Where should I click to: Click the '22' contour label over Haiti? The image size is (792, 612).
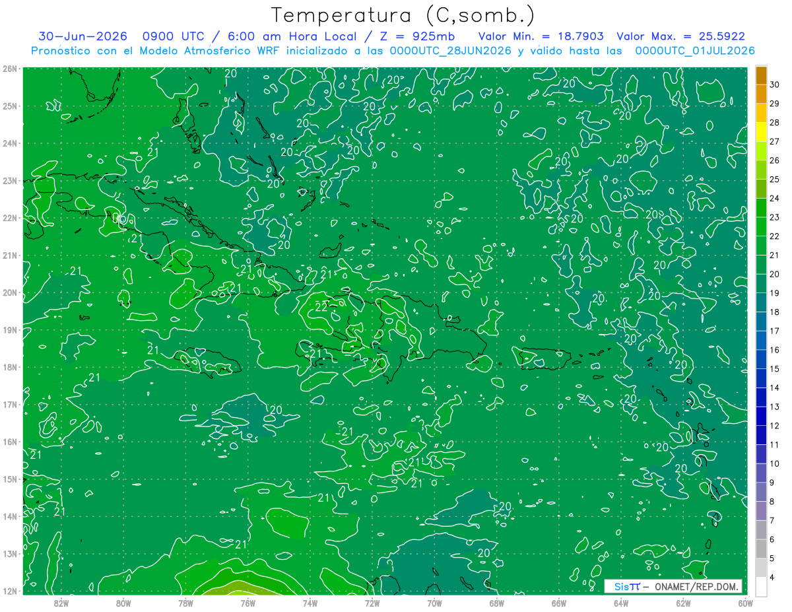[x=322, y=307]
